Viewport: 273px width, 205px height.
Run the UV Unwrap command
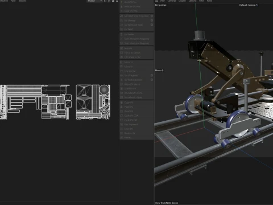135,20
